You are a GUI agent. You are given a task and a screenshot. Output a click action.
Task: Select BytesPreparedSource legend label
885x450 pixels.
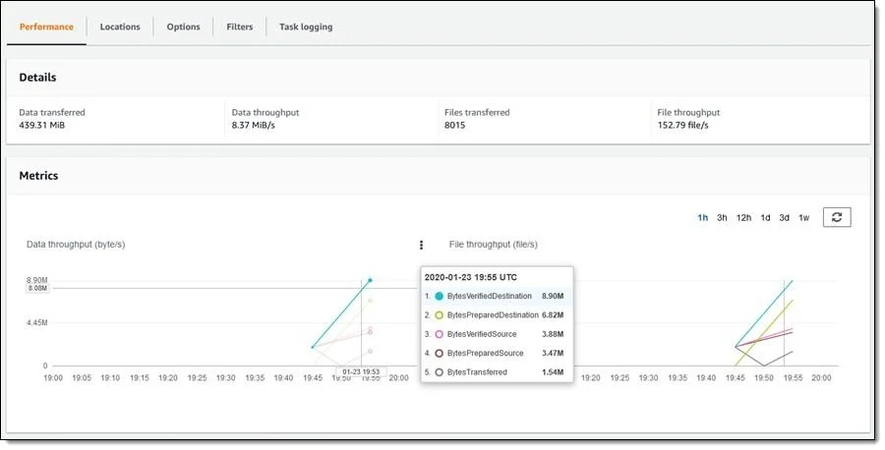(x=486, y=353)
